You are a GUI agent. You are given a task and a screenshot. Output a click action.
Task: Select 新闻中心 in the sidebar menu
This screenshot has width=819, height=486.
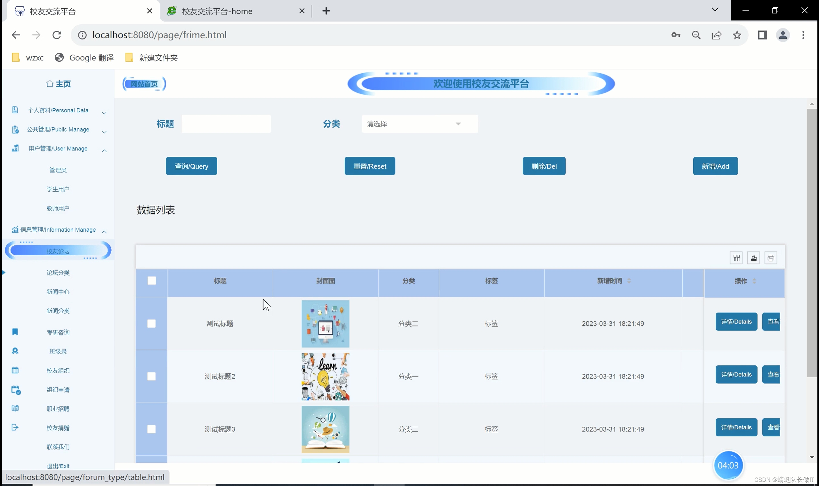pyautogui.click(x=58, y=291)
